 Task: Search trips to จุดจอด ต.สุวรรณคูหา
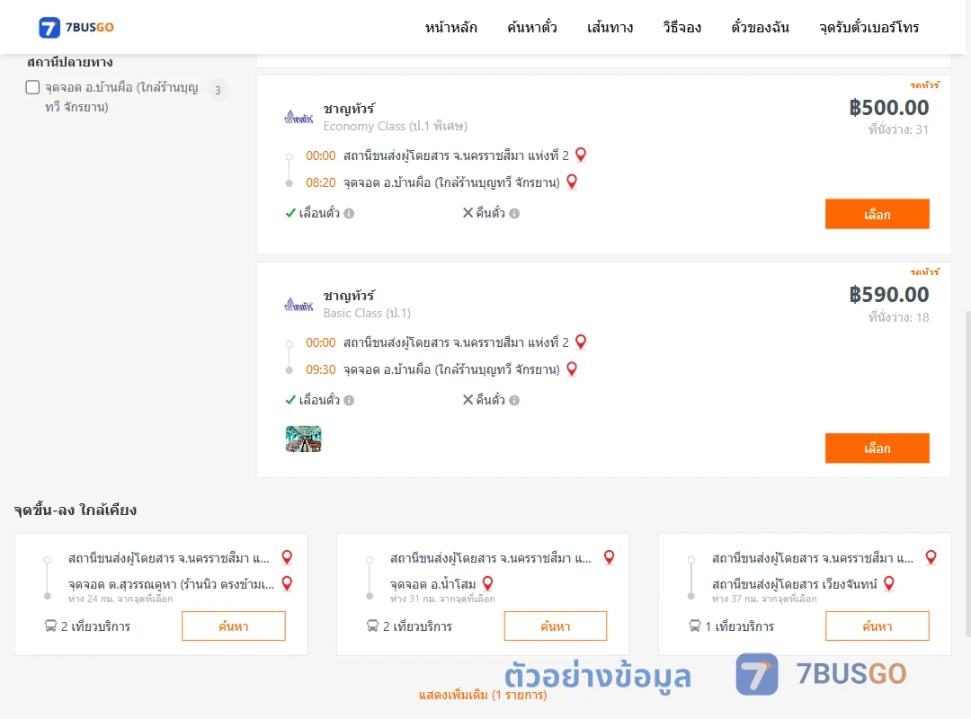tap(234, 626)
